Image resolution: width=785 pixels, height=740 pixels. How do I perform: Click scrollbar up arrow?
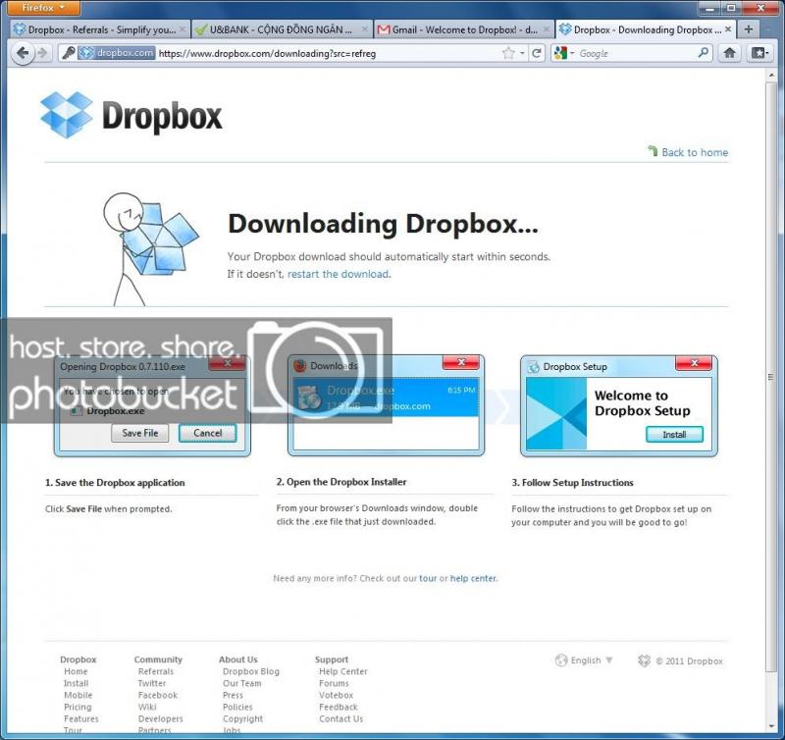771,76
